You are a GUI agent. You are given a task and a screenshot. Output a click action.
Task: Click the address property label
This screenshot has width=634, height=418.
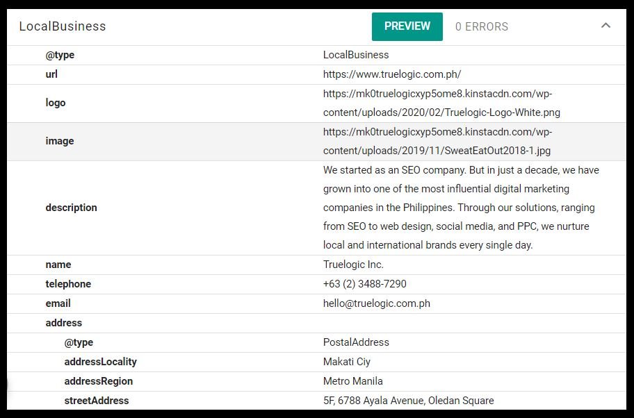(63, 323)
